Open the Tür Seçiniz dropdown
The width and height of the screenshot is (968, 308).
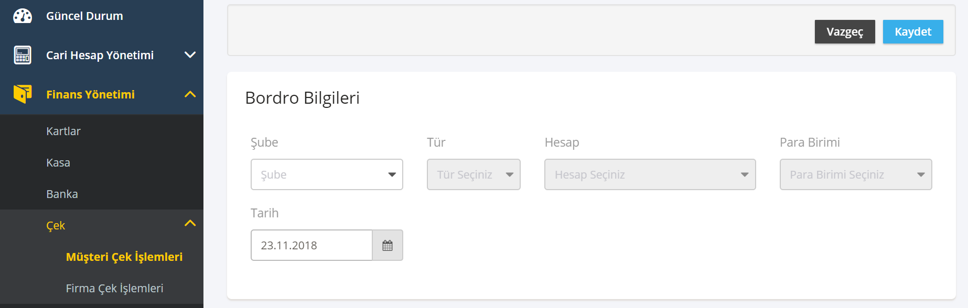(474, 174)
